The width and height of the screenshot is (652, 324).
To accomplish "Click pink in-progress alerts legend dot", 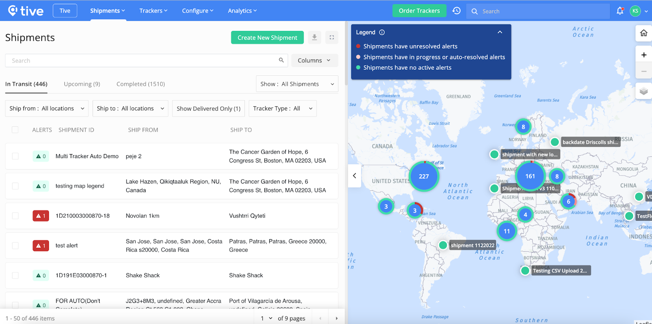I will (x=358, y=57).
